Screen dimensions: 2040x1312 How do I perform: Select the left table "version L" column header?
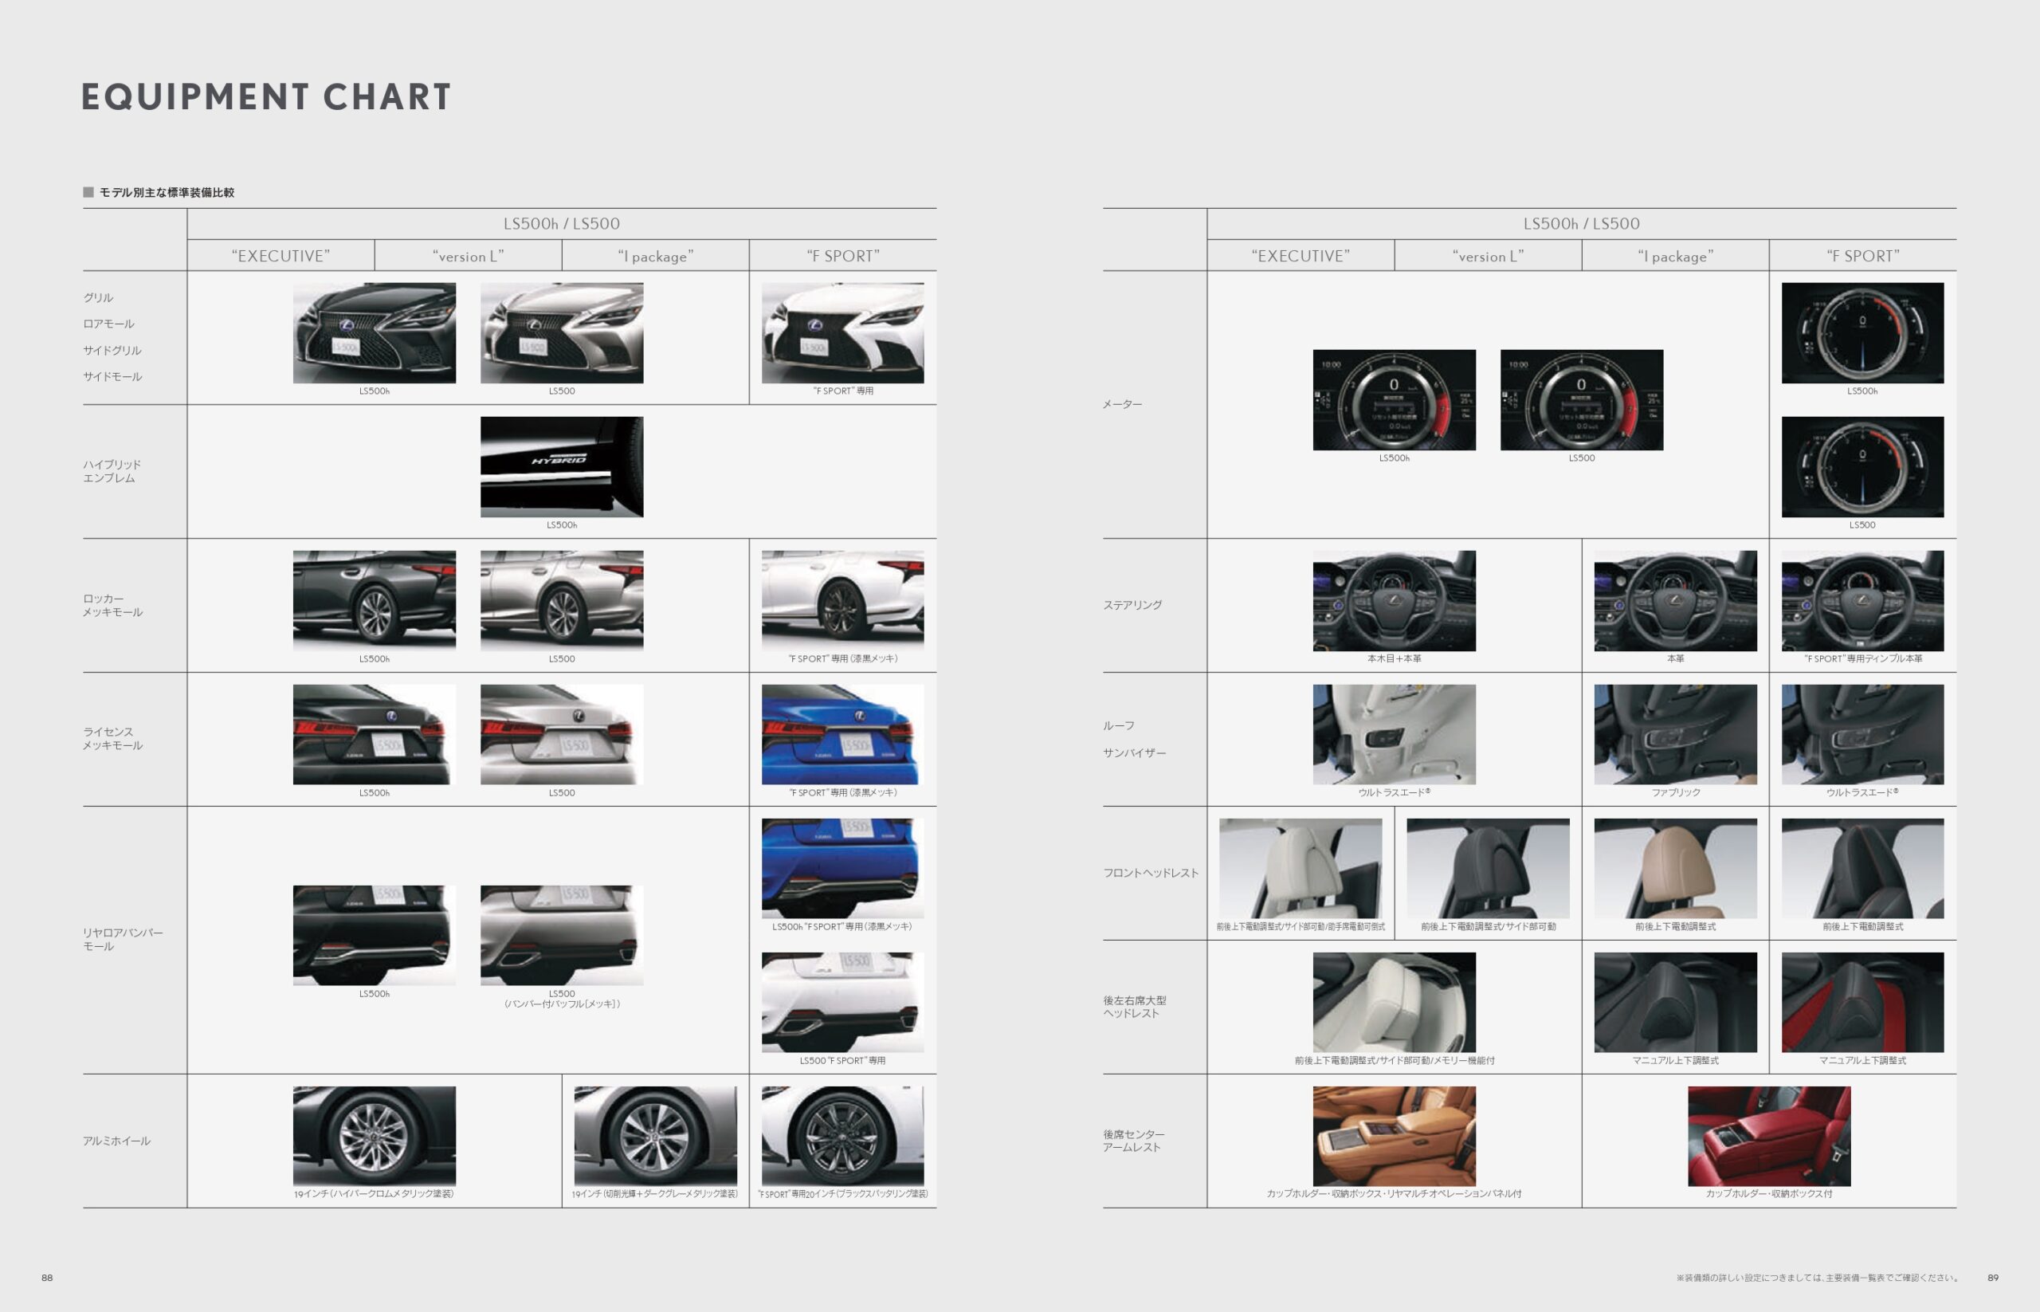pyautogui.click(x=468, y=256)
